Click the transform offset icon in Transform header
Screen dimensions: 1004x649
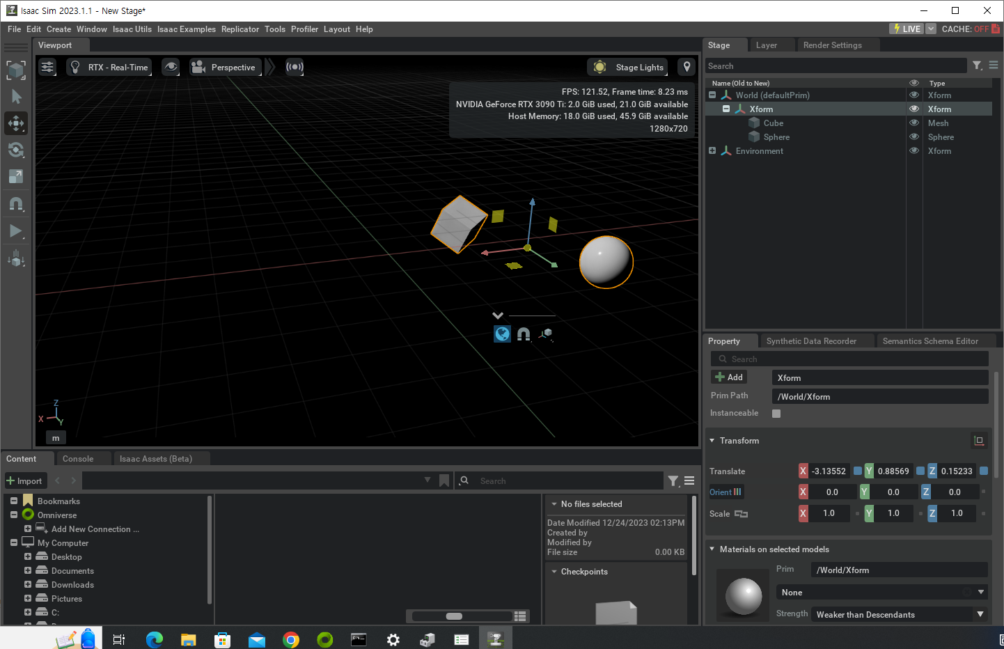979,441
